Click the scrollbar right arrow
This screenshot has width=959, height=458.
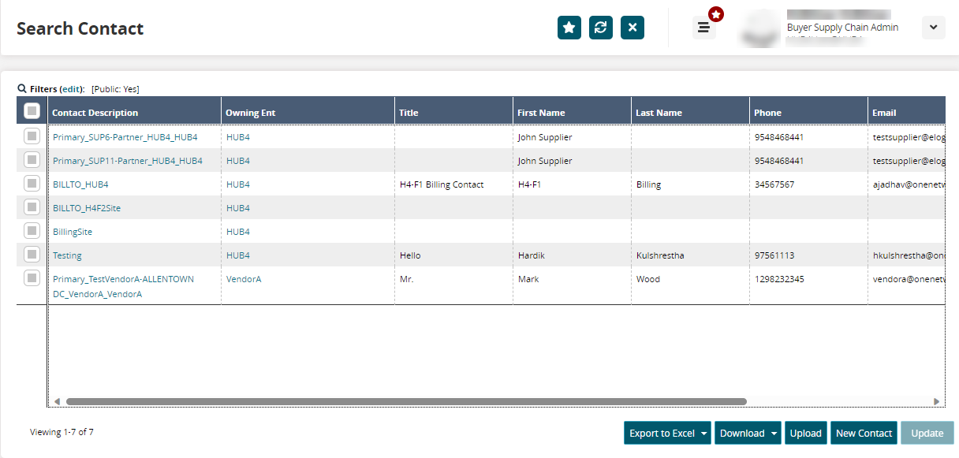click(x=937, y=402)
